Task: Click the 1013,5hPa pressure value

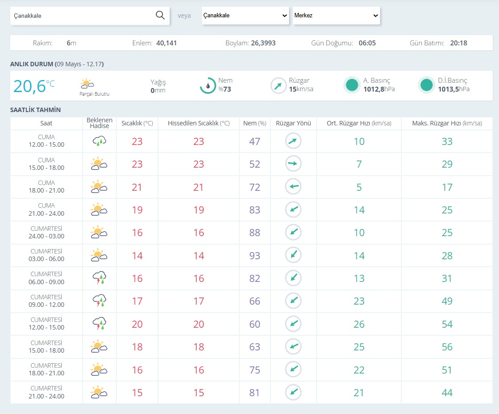Action: (x=453, y=89)
